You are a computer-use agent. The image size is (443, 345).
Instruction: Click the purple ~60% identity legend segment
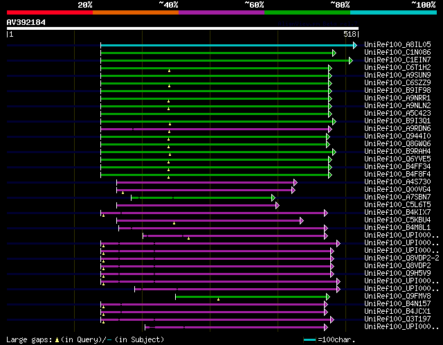tap(221, 12)
